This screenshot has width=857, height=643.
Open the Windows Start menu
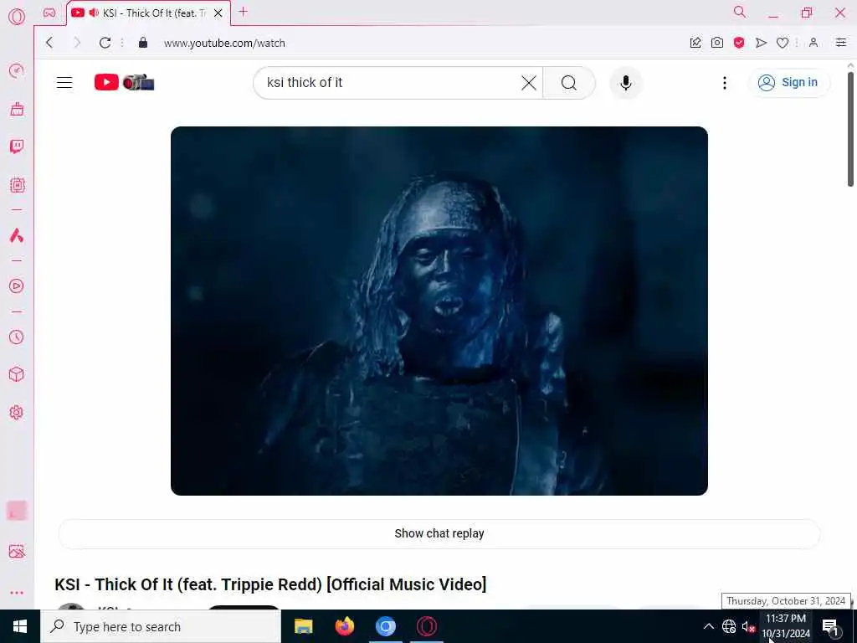tap(20, 626)
